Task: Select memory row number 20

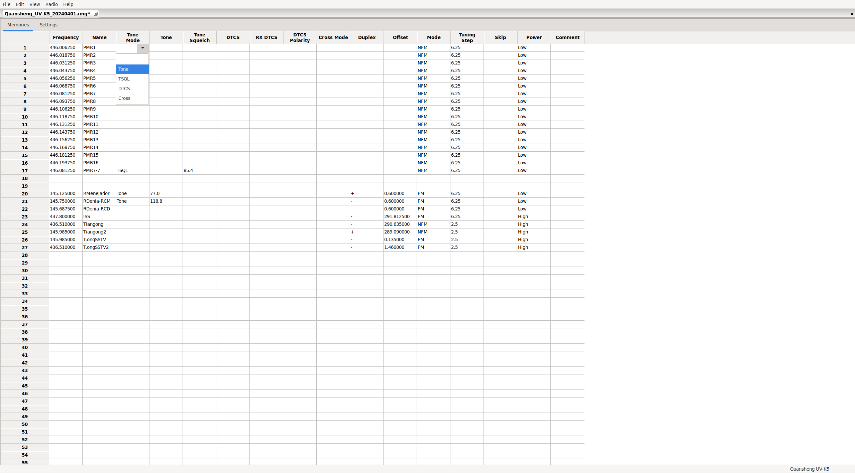Action: click(25, 194)
